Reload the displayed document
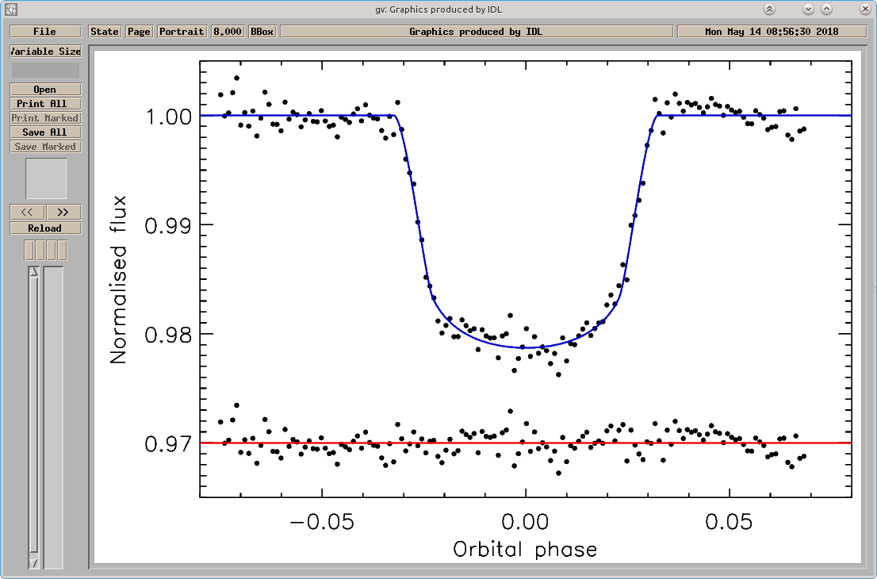 coord(45,228)
